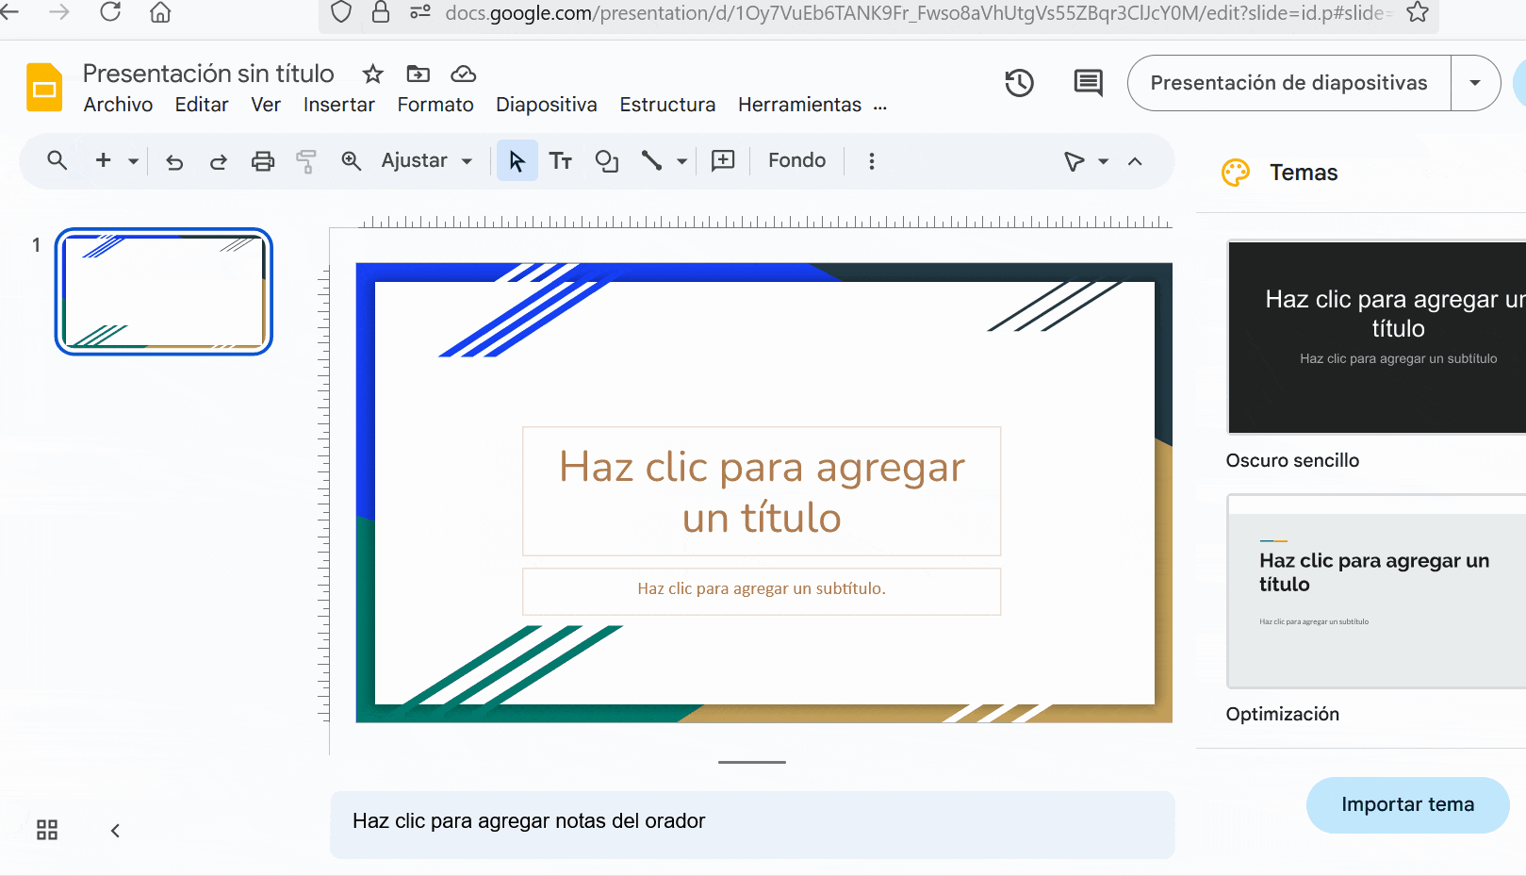Click the print icon
The width and height of the screenshot is (1526, 876).
263,161
